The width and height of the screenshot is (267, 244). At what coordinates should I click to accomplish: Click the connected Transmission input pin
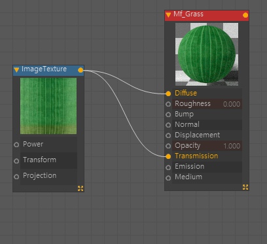[x=168, y=156]
